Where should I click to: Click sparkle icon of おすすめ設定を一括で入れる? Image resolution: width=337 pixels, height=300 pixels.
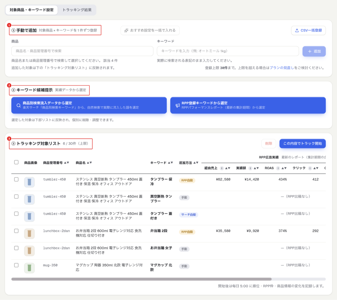click(126, 31)
